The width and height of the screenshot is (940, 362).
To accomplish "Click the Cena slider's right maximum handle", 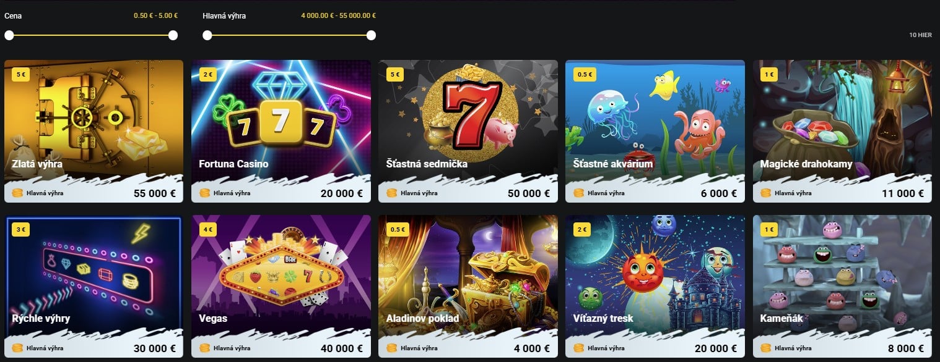I will [173, 35].
